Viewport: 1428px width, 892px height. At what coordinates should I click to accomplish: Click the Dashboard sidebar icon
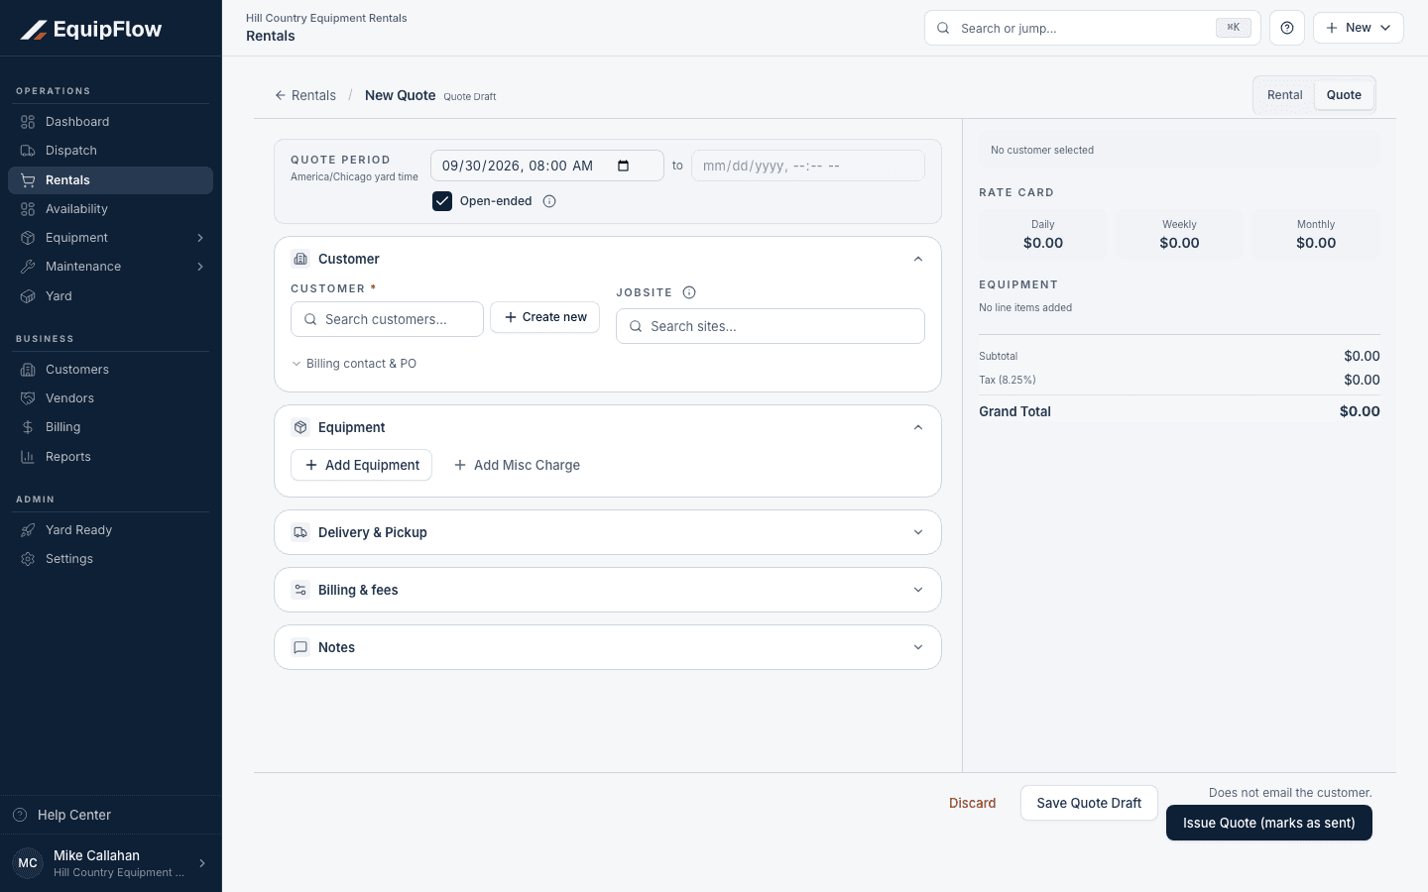point(28,122)
